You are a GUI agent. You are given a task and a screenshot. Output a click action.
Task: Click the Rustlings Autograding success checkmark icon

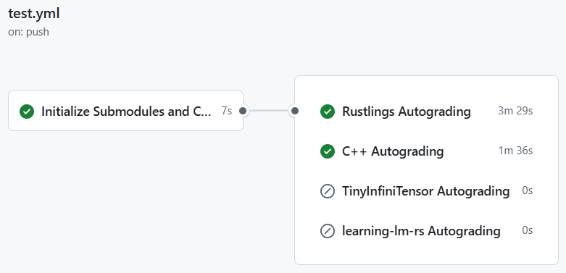(328, 112)
